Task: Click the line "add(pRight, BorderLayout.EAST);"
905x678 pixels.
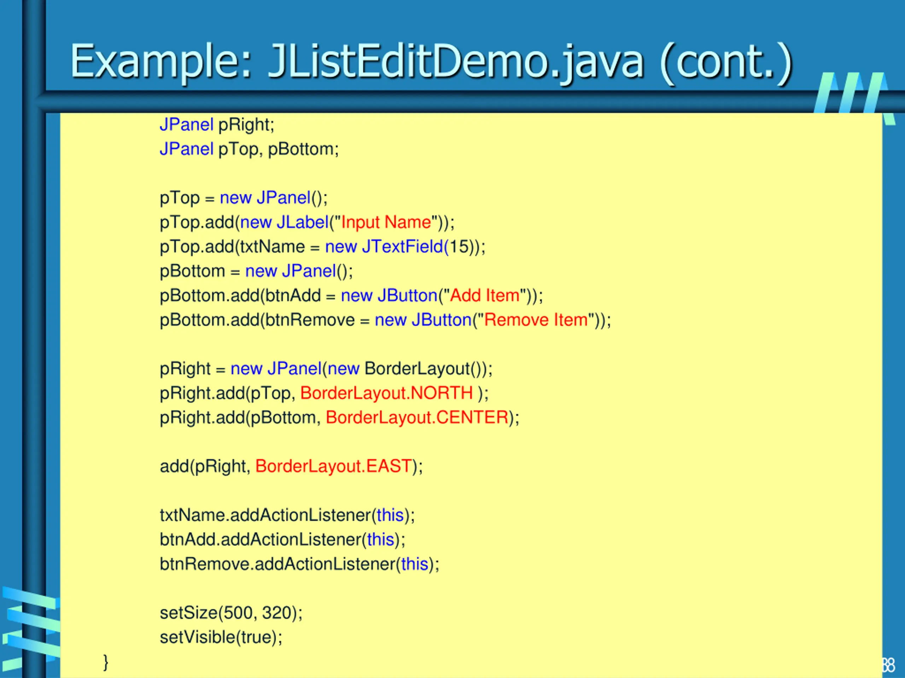Action: point(291,467)
